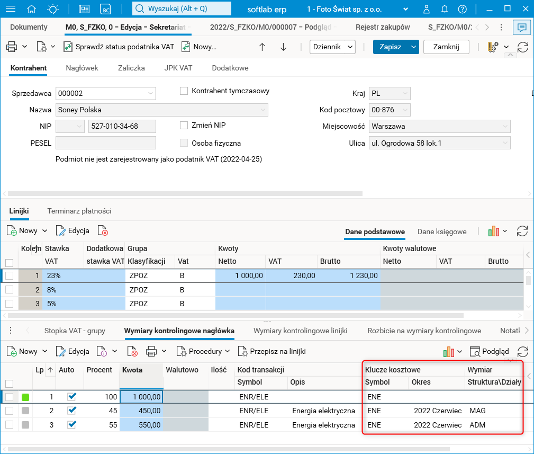Click the printer icon in main toolbar
This screenshot has height=454, width=534.
12,47
